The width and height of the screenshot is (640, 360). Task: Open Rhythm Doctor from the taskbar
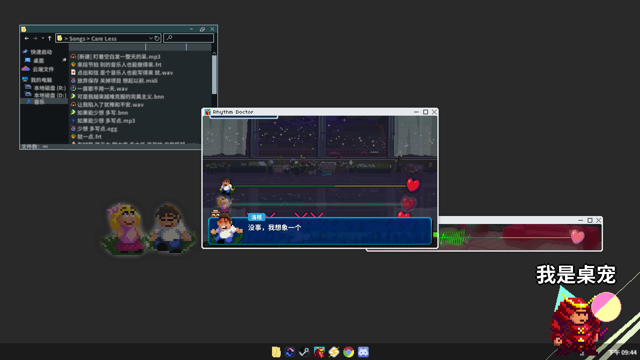pyautogui.click(x=319, y=352)
